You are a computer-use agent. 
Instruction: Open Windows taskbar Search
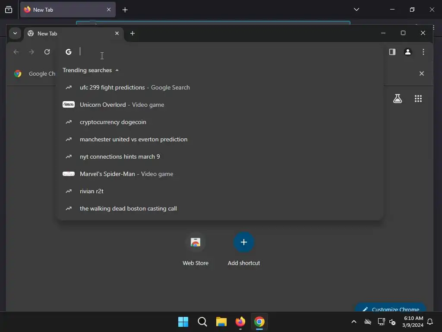point(202,322)
